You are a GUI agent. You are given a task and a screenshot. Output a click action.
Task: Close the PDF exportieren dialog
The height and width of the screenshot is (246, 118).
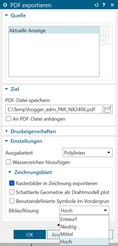112,5
